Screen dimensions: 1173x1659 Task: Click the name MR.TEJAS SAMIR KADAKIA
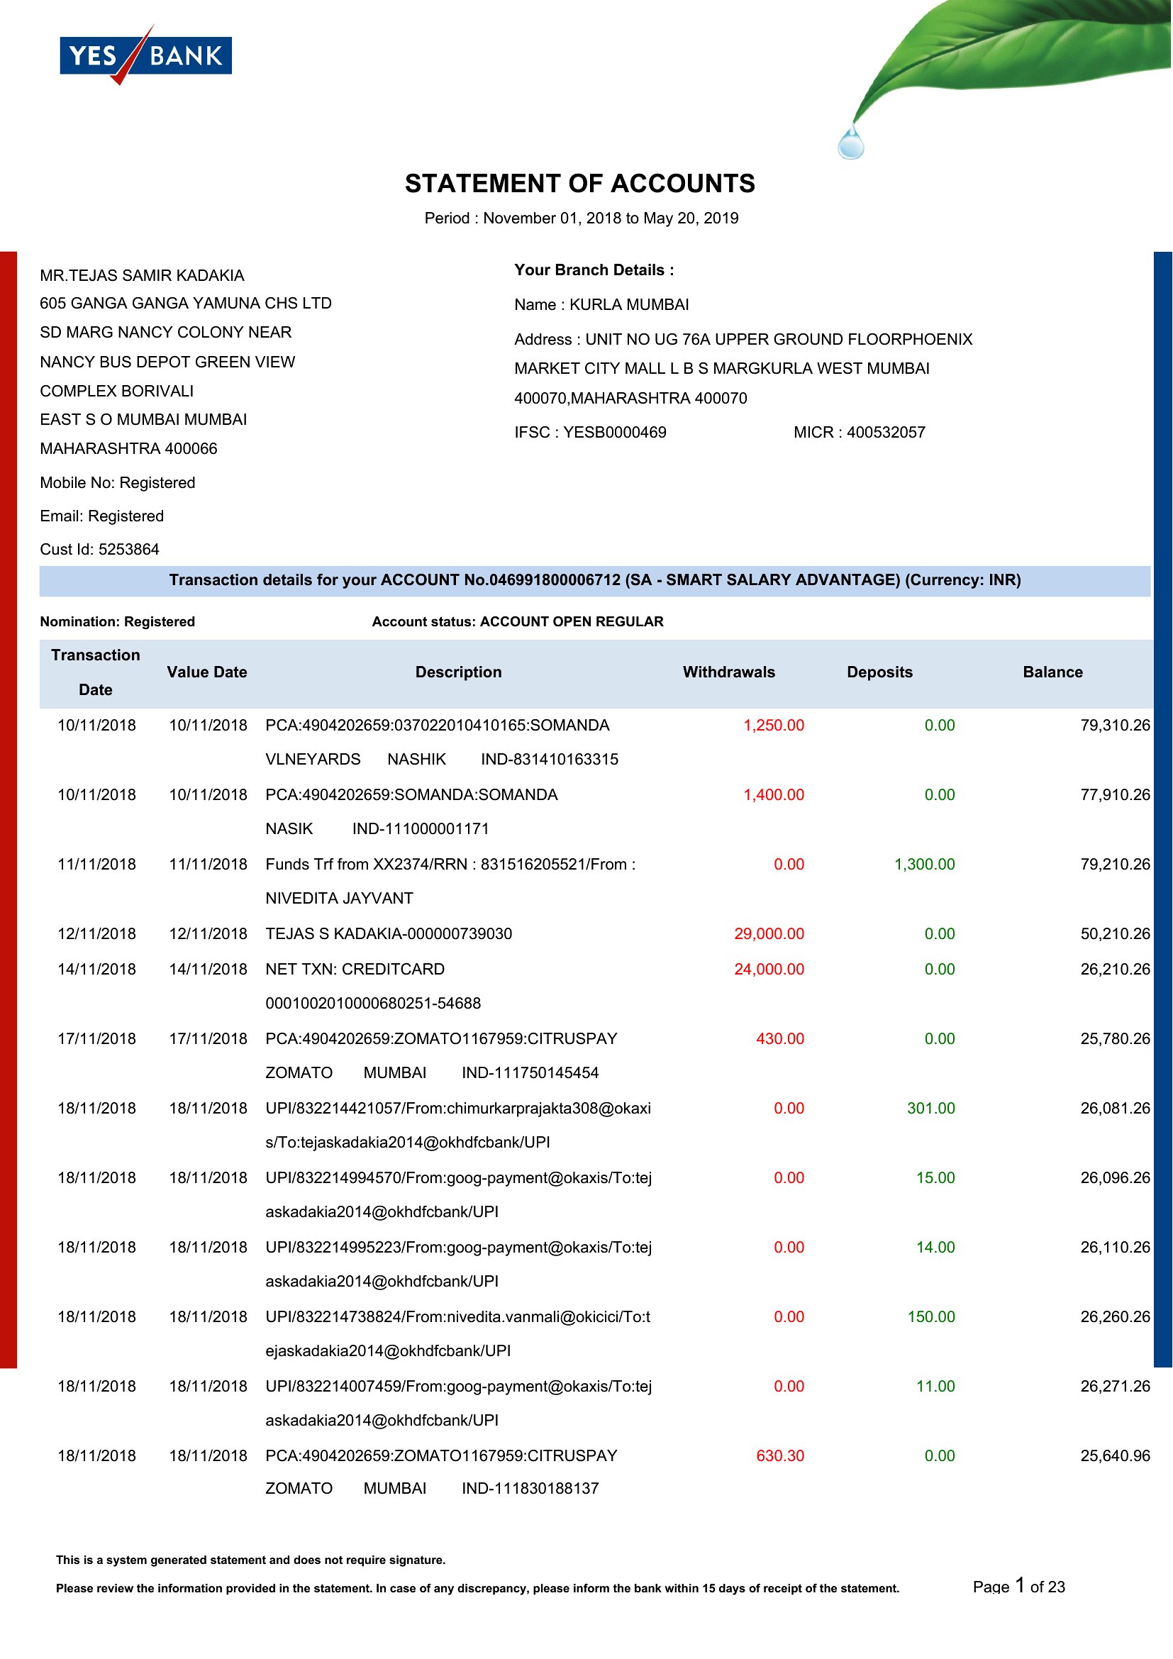[x=143, y=275]
